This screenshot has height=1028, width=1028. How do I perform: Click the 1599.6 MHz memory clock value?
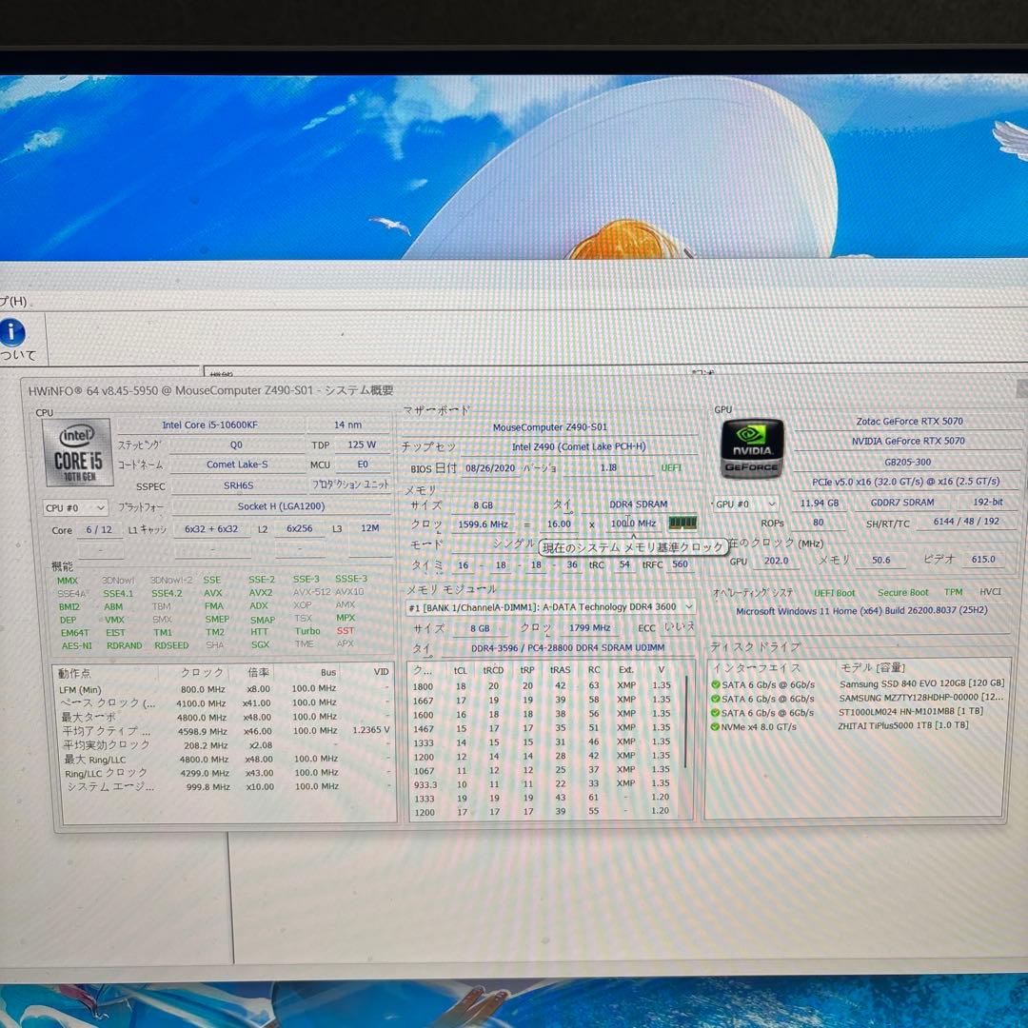483,524
